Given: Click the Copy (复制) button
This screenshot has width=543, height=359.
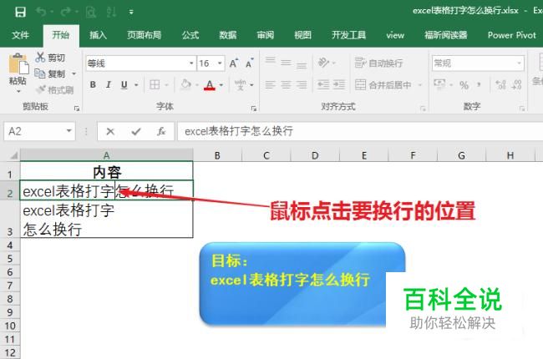Looking at the screenshot, I should [50, 73].
